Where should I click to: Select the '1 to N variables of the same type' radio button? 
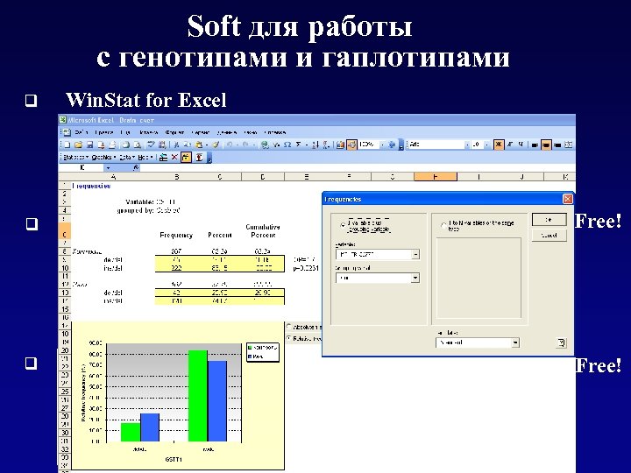pos(443,226)
